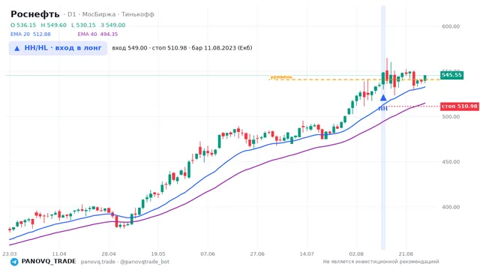Image resolution: width=480 pixels, height=270 pixels.
Task: Click the HH/HL long entry badge
Action: point(58,48)
